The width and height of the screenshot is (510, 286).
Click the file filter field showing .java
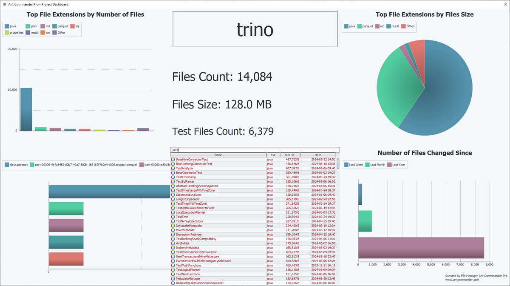tap(255, 149)
